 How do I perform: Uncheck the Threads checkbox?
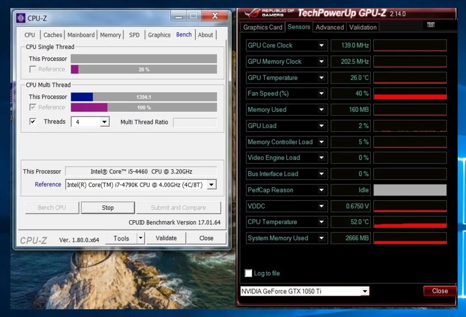[x=33, y=121]
